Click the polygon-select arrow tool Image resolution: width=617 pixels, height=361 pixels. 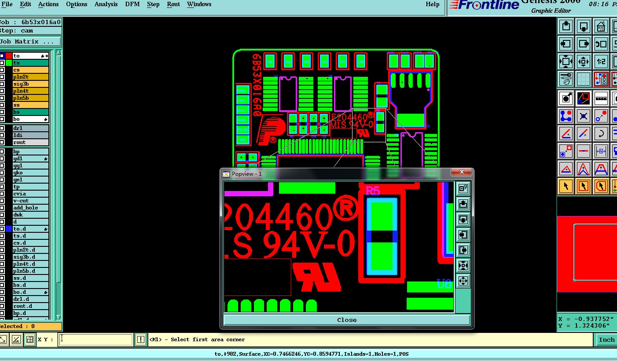(601, 186)
